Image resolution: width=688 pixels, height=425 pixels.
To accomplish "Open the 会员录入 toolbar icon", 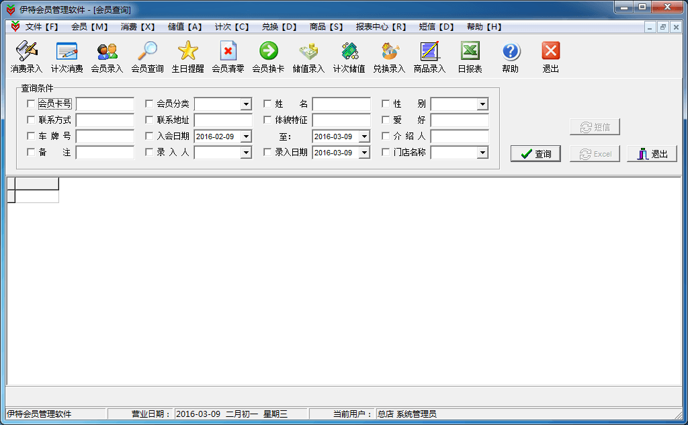I will pyautogui.click(x=107, y=56).
